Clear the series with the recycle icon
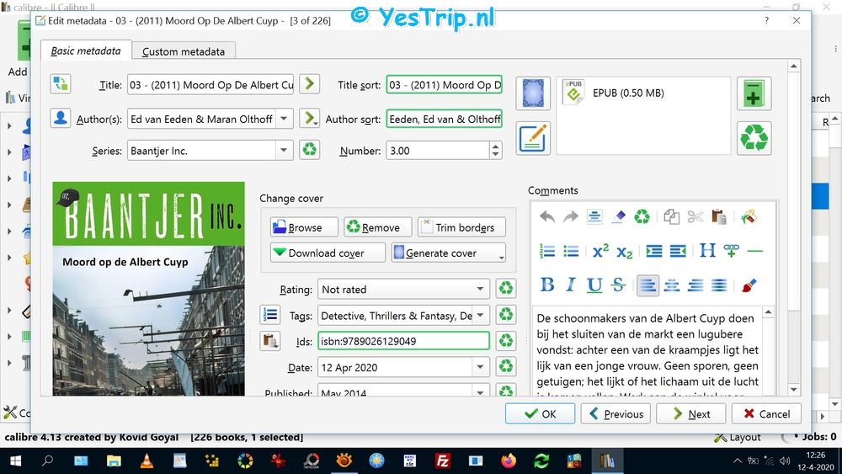This screenshot has height=474, width=842. coord(310,151)
